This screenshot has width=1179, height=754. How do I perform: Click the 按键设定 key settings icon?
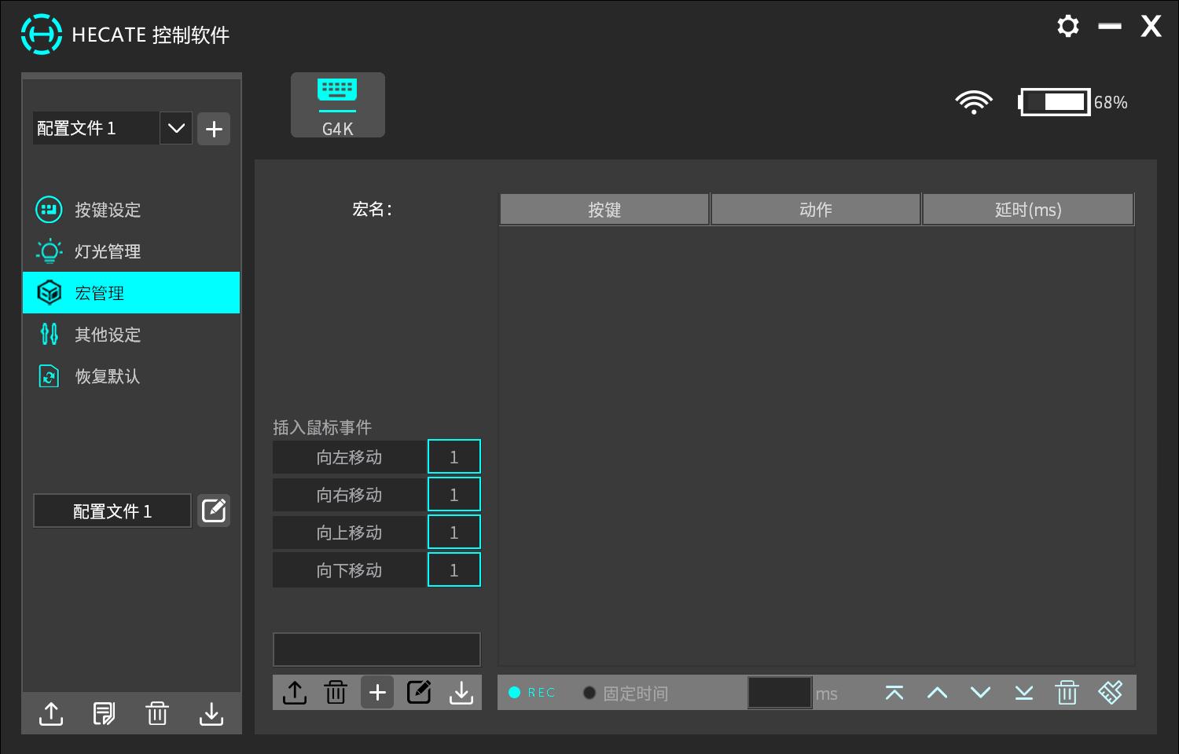pyautogui.click(x=49, y=210)
